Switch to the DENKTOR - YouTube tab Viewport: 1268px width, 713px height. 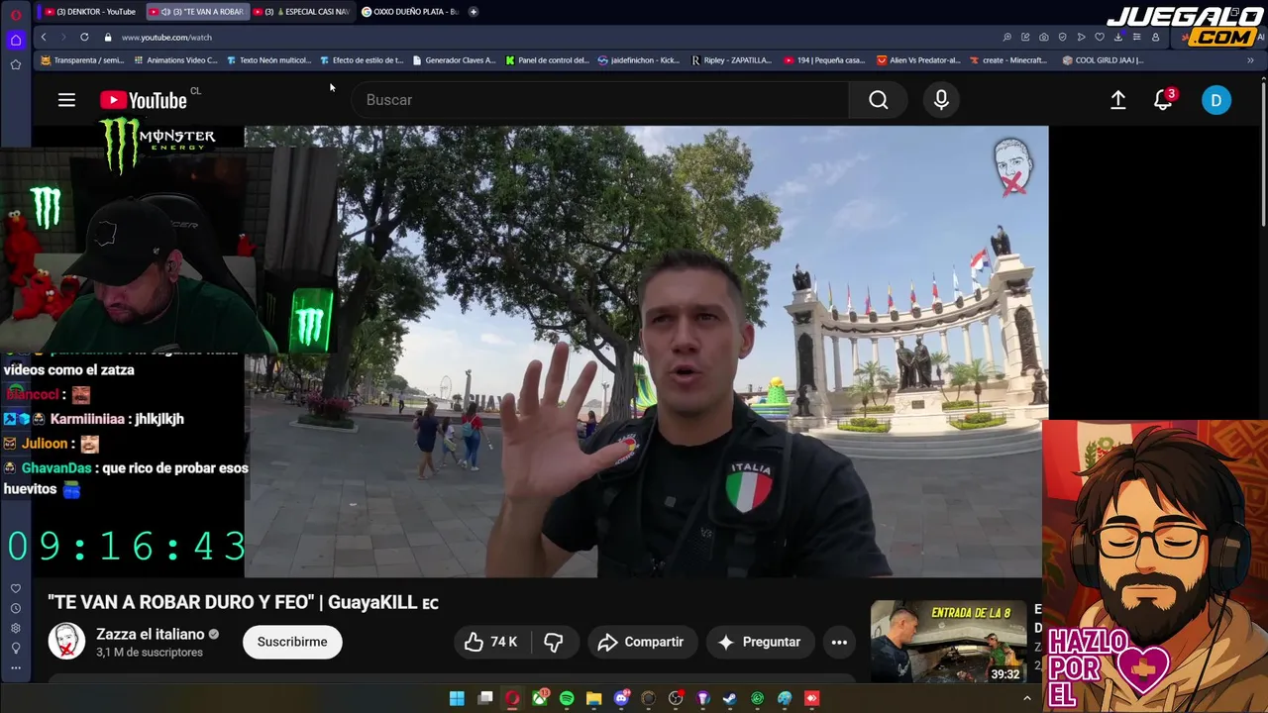pyautogui.click(x=89, y=12)
